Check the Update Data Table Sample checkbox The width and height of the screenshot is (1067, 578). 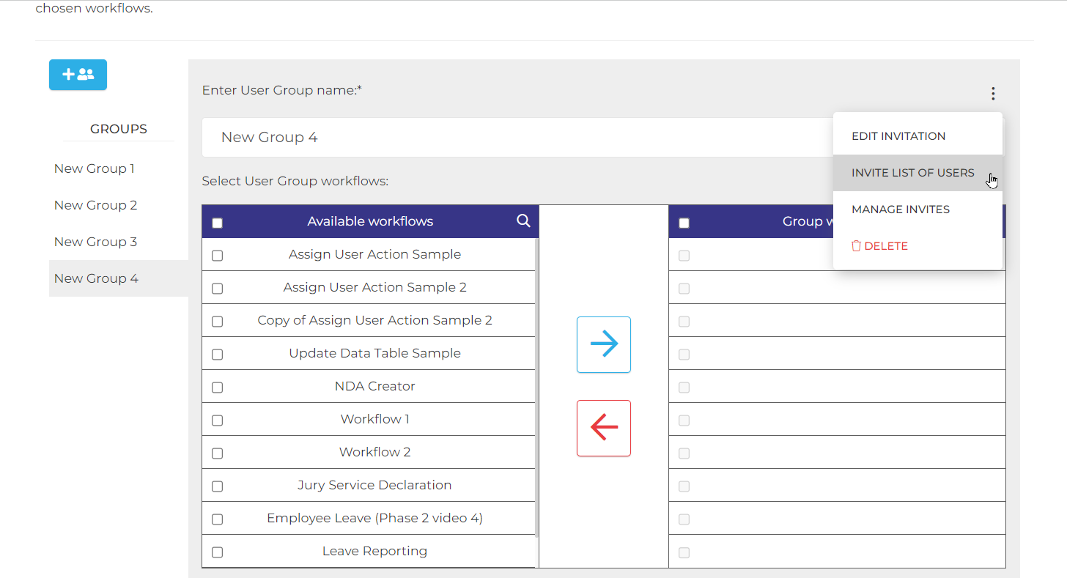coord(217,355)
